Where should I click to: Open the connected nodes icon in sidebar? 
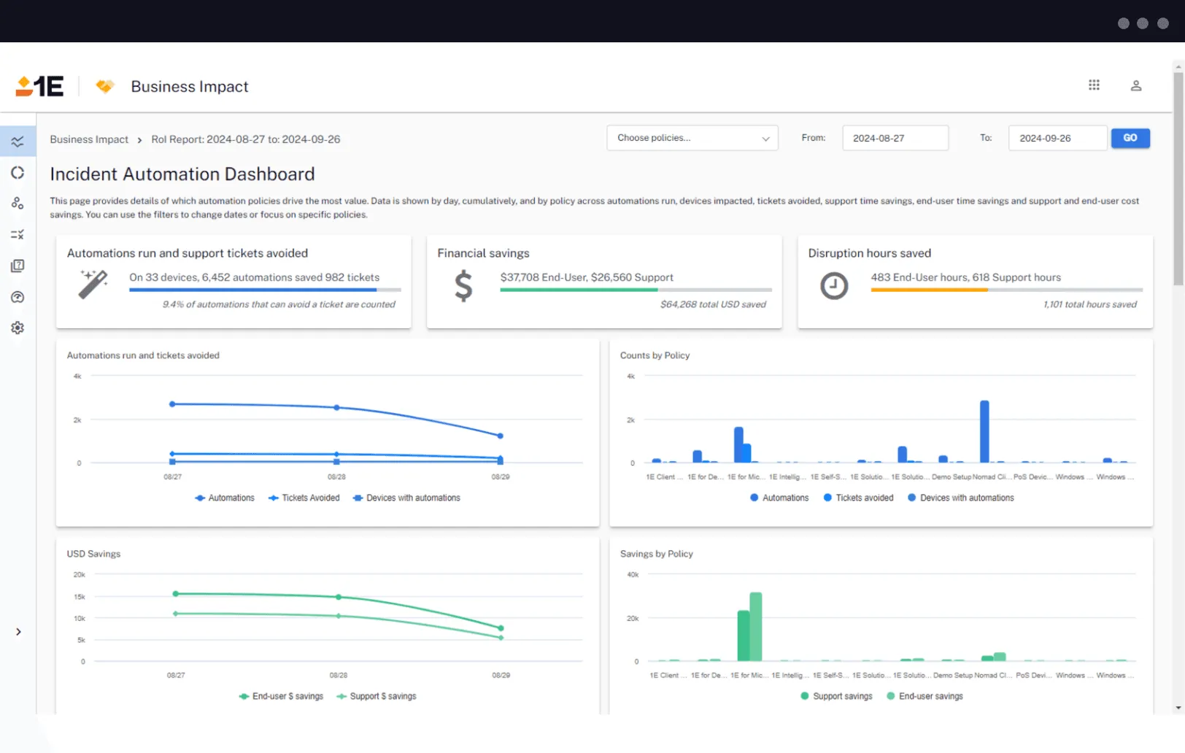(x=18, y=204)
